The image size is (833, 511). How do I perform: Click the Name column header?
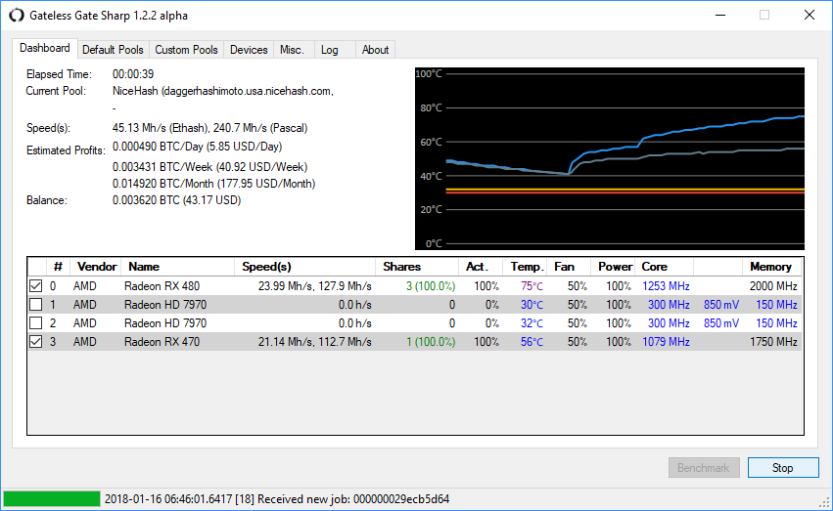point(177,267)
